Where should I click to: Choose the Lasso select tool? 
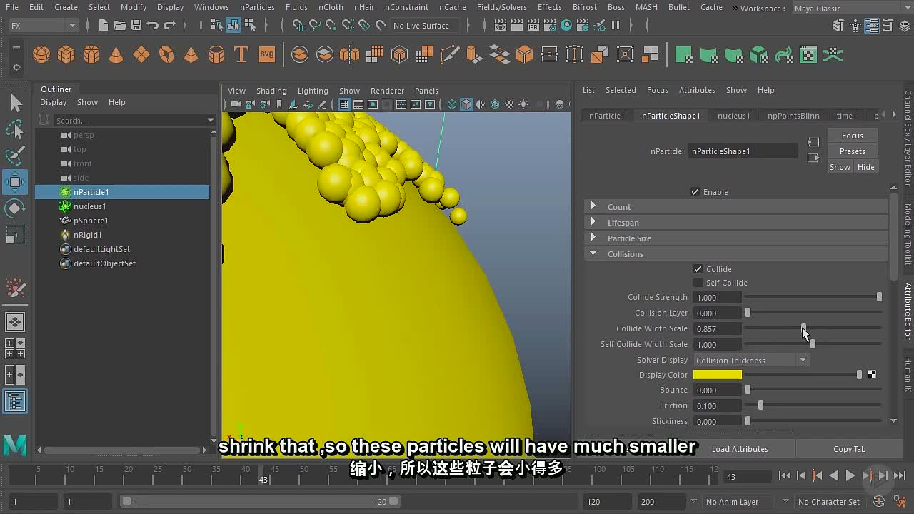pos(15,129)
